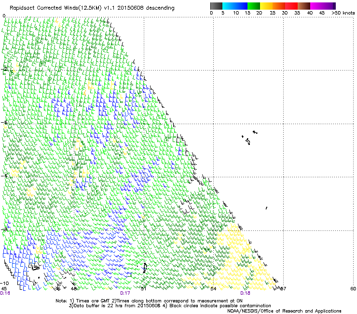The width and height of the screenshot is (357, 314).
Task: Click the latitude label '-8'
Action: click(x=4, y=229)
